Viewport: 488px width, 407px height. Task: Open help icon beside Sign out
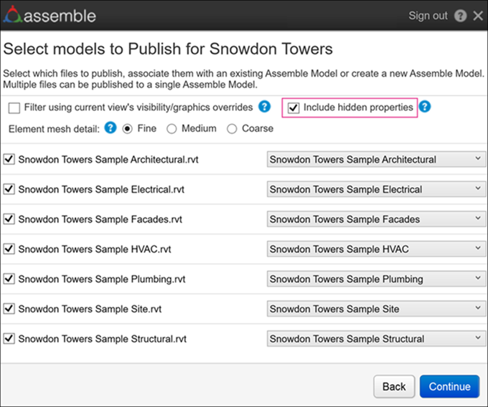coord(460,16)
